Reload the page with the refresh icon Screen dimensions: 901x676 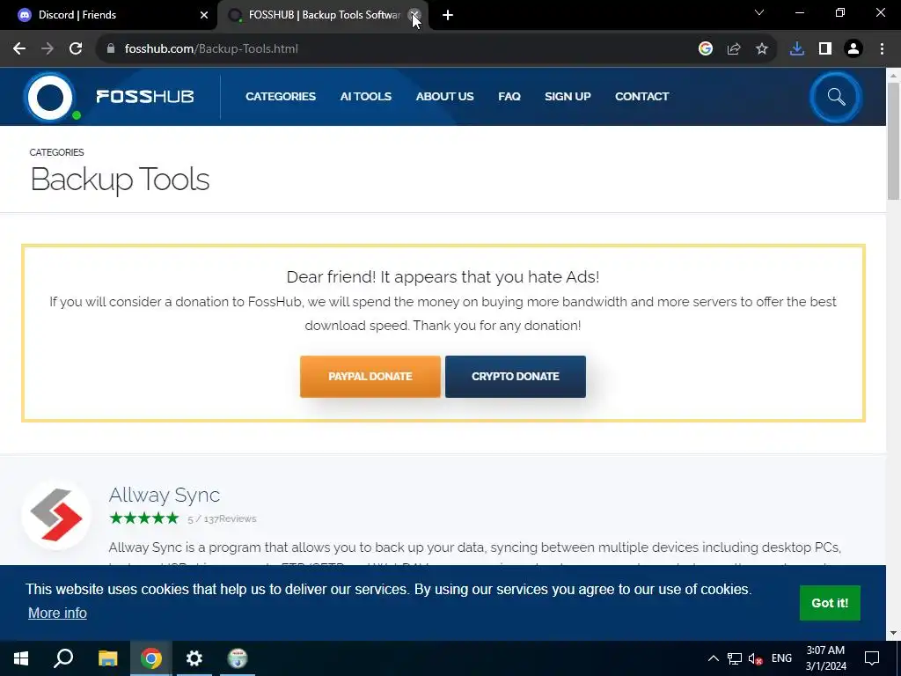76,49
